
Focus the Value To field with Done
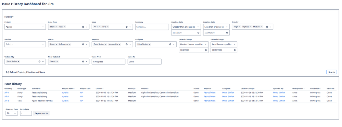point(144,61)
